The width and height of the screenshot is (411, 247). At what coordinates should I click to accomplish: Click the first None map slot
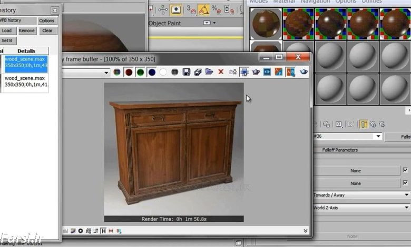click(357, 171)
